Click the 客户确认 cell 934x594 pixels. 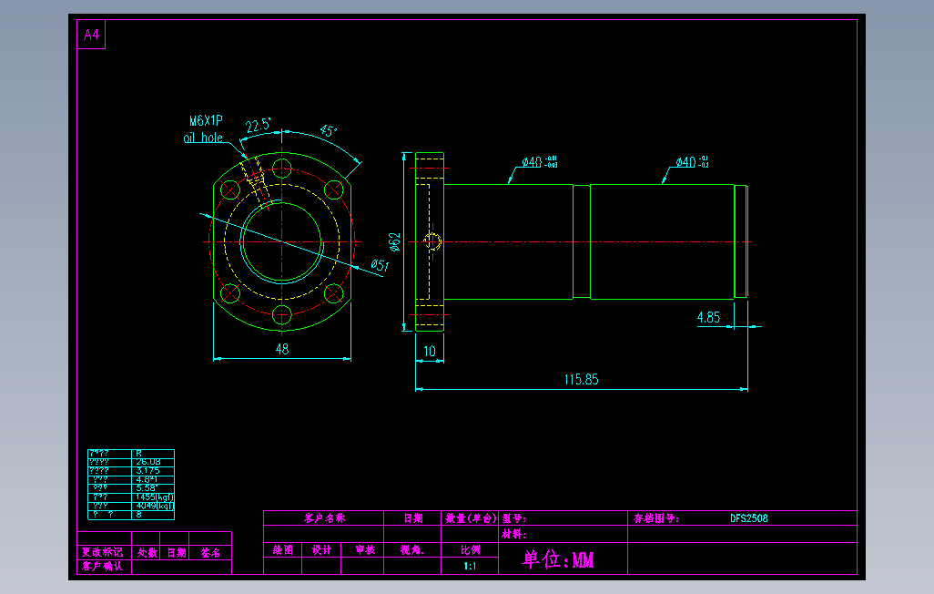103,566
